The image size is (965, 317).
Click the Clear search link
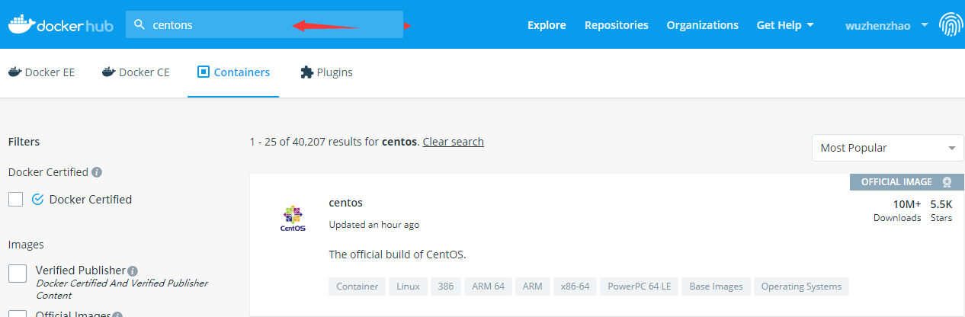[454, 142]
